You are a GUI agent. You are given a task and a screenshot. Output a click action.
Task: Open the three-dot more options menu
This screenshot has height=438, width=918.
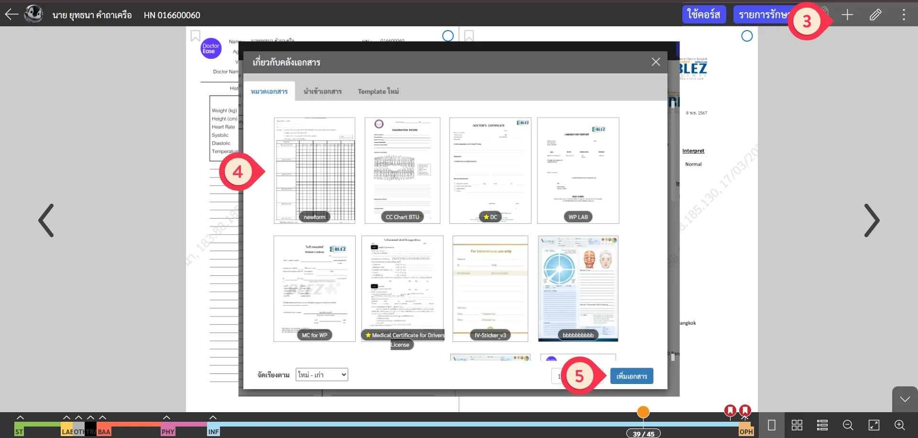[x=904, y=15]
